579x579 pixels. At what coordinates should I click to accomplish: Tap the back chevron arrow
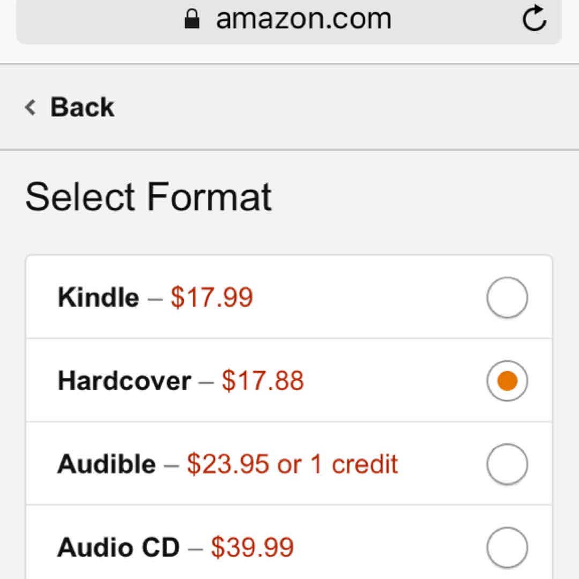(x=31, y=107)
